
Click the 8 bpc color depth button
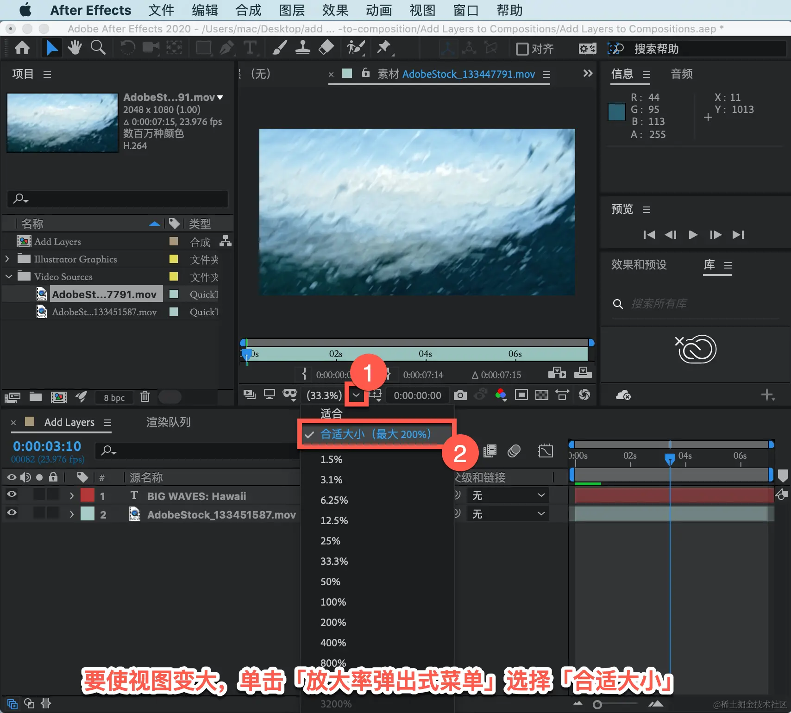[x=114, y=397]
